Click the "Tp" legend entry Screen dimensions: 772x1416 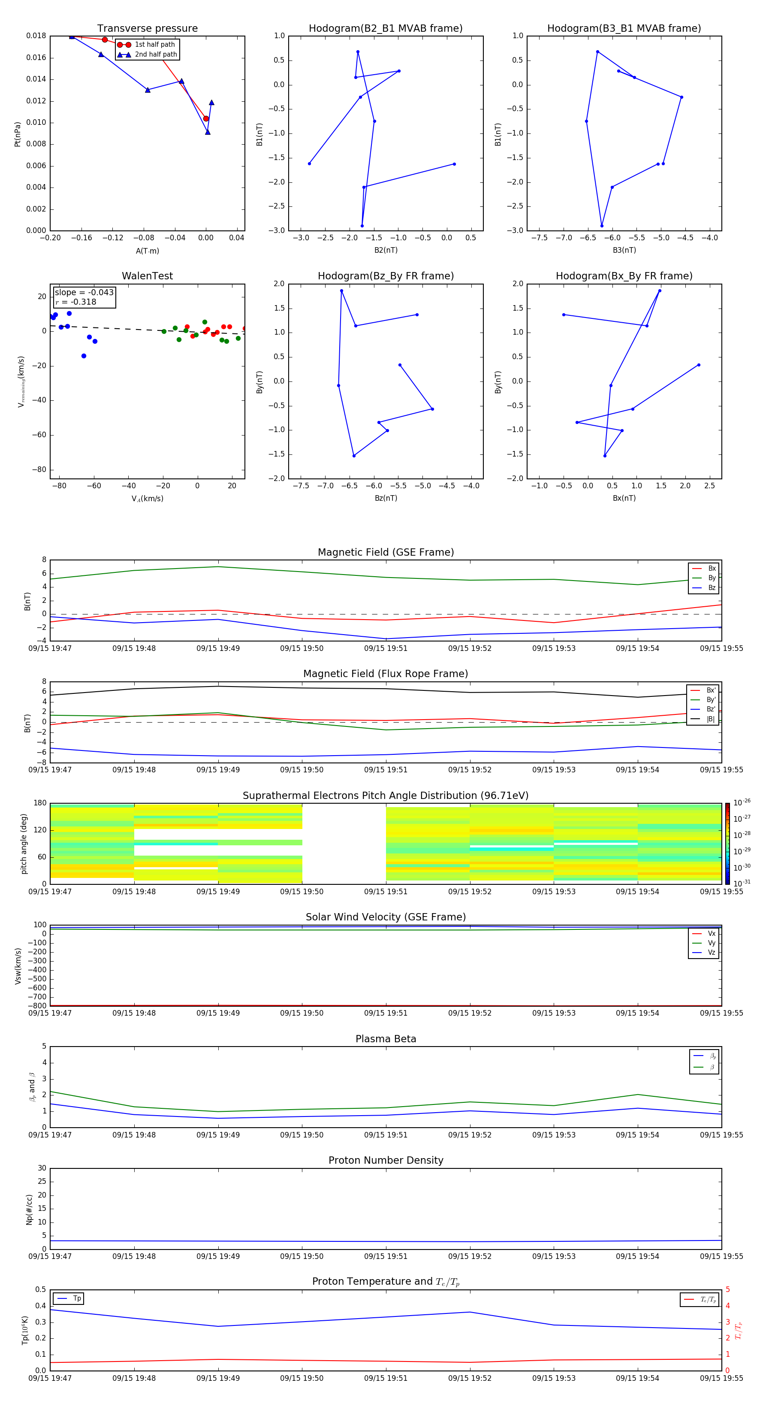pyautogui.click(x=69, y=1298)
